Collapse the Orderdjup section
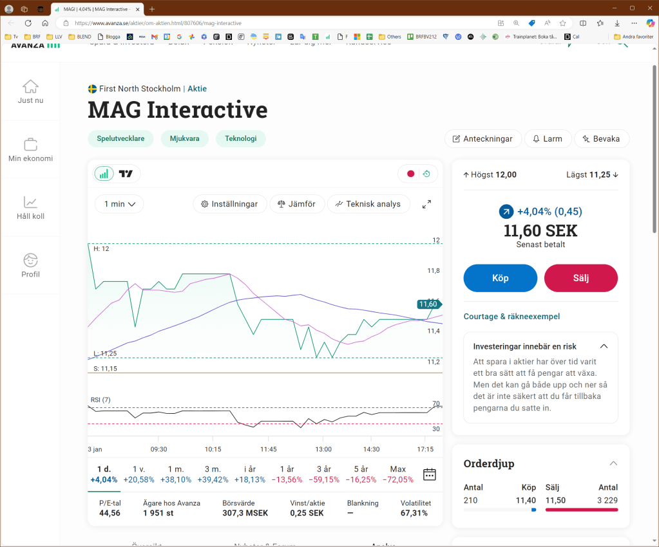 pos(613,463)
